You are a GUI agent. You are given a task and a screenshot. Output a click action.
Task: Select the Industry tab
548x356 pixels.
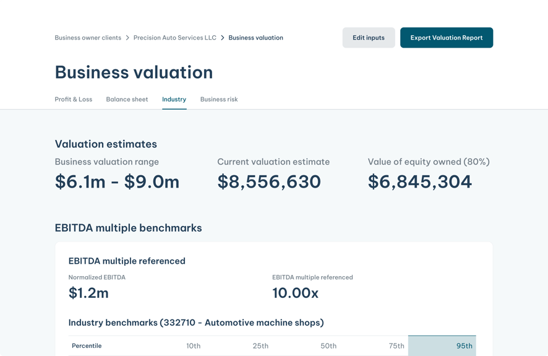(x=174, y=99)
